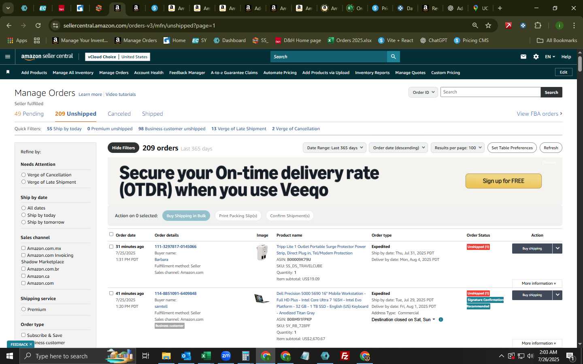Click the Hide Filters button
The image size is (583, 364).
123,148
